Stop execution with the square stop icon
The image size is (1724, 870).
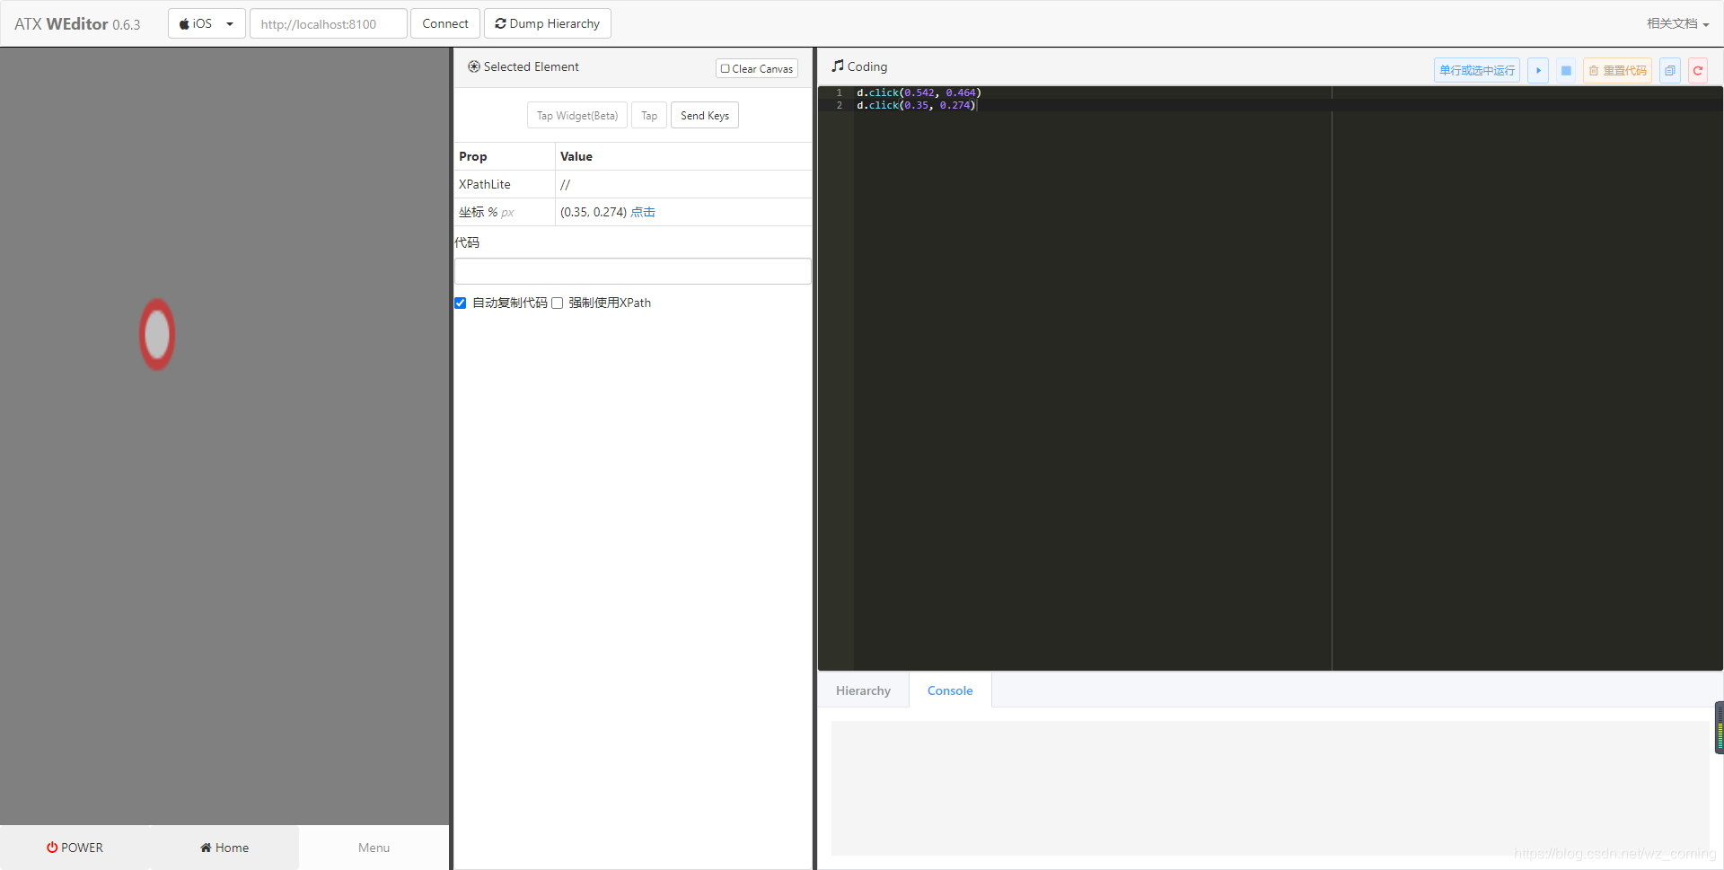click(x=1566, y=70)
